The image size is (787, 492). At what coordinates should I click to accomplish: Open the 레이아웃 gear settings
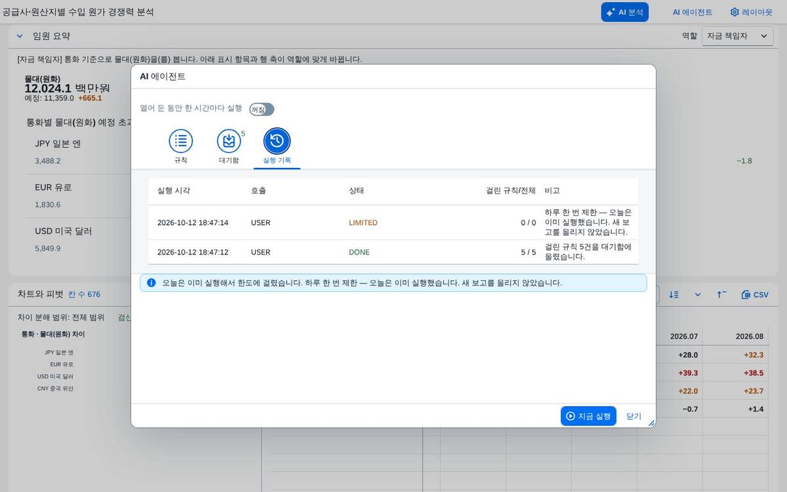point(751,12)
